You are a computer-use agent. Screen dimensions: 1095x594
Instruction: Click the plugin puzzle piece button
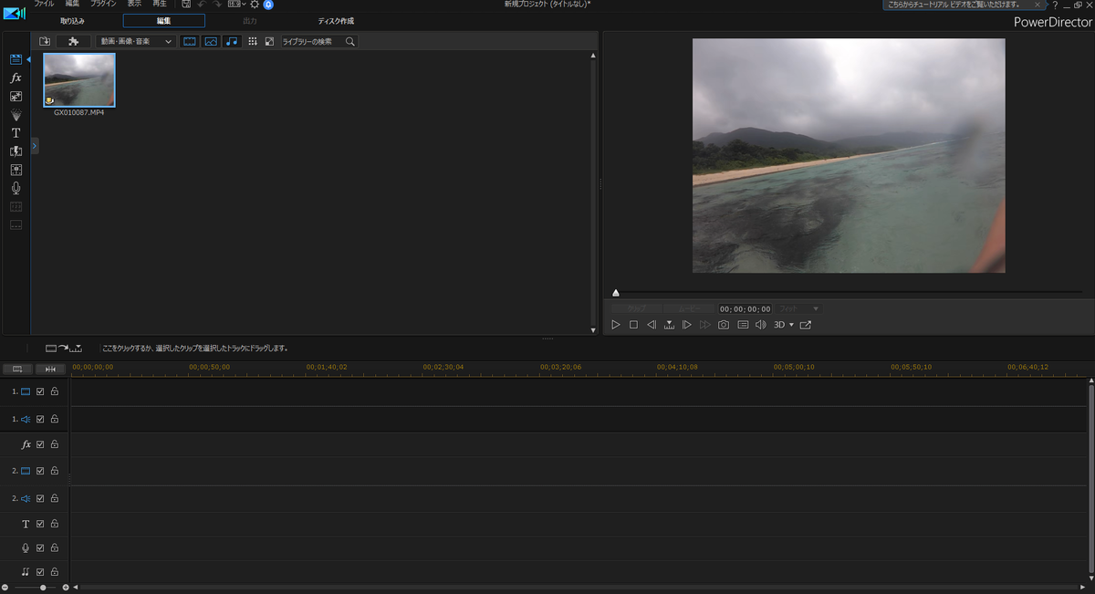point(73,41)
